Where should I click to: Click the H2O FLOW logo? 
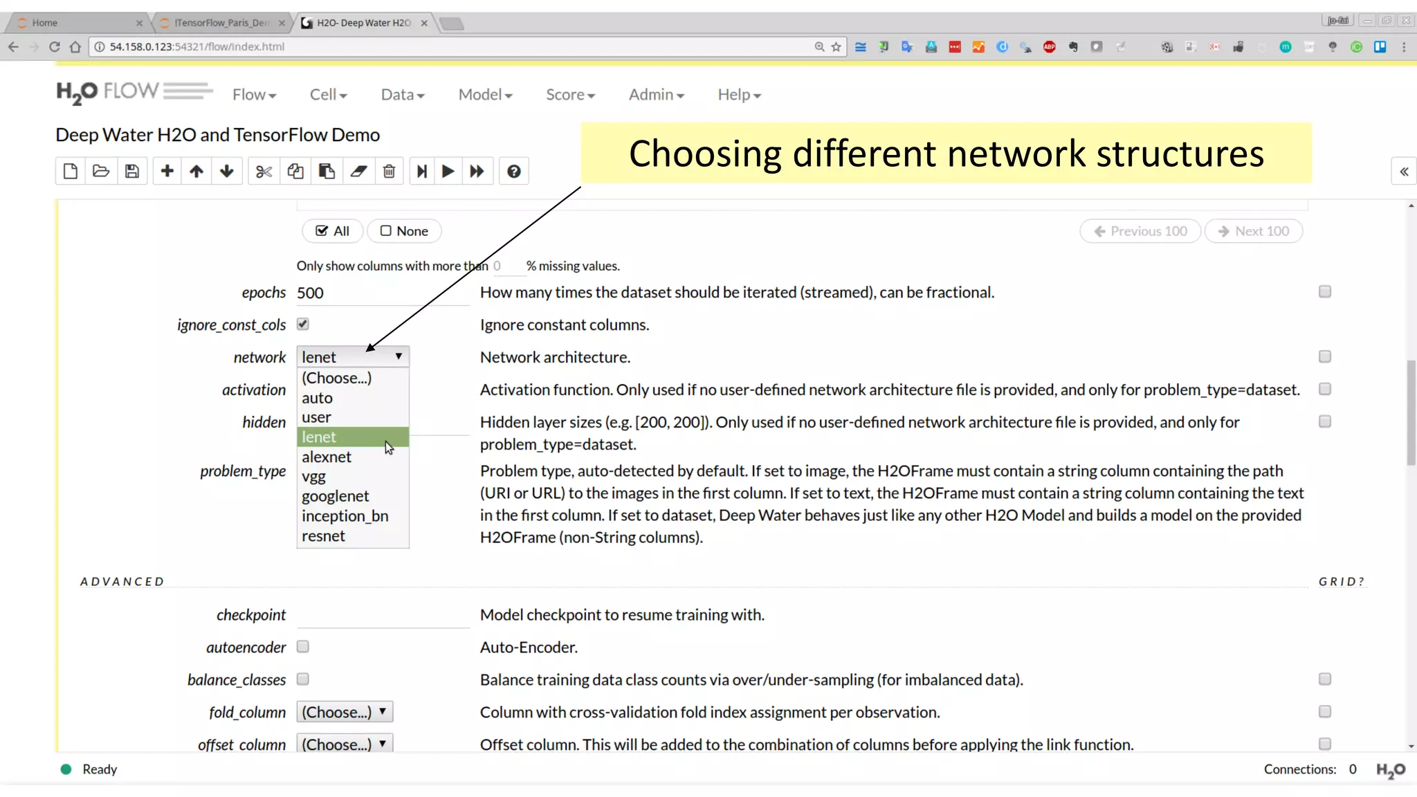pyautogui.click(x=134, y=93)
